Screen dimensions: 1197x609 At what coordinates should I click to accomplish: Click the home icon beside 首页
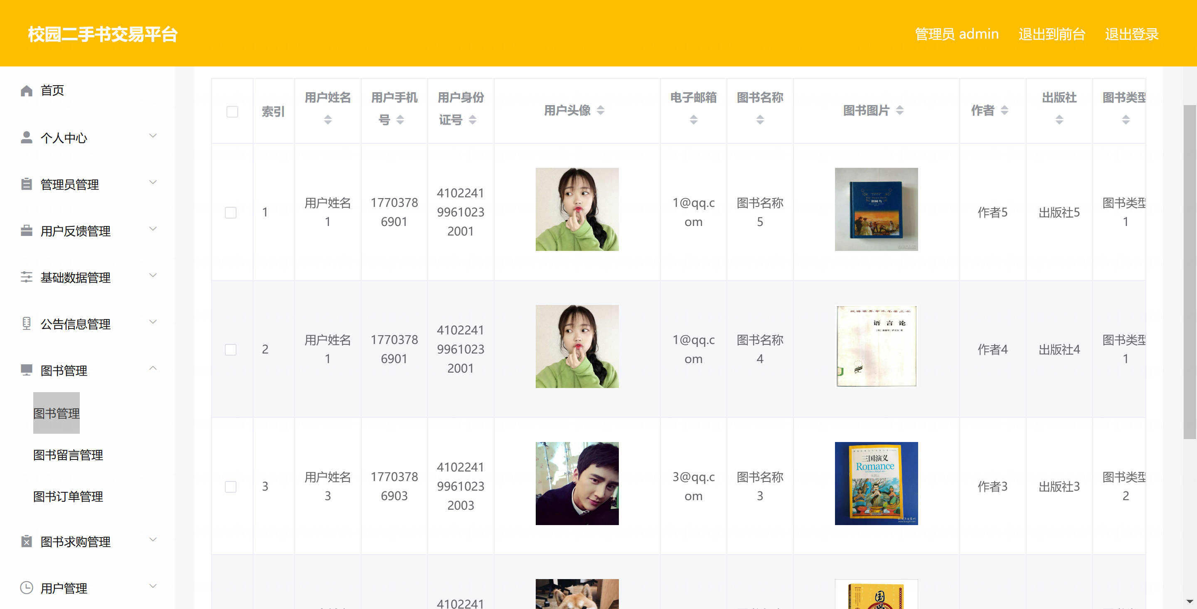pyautogui.click(x=27, y=91)
